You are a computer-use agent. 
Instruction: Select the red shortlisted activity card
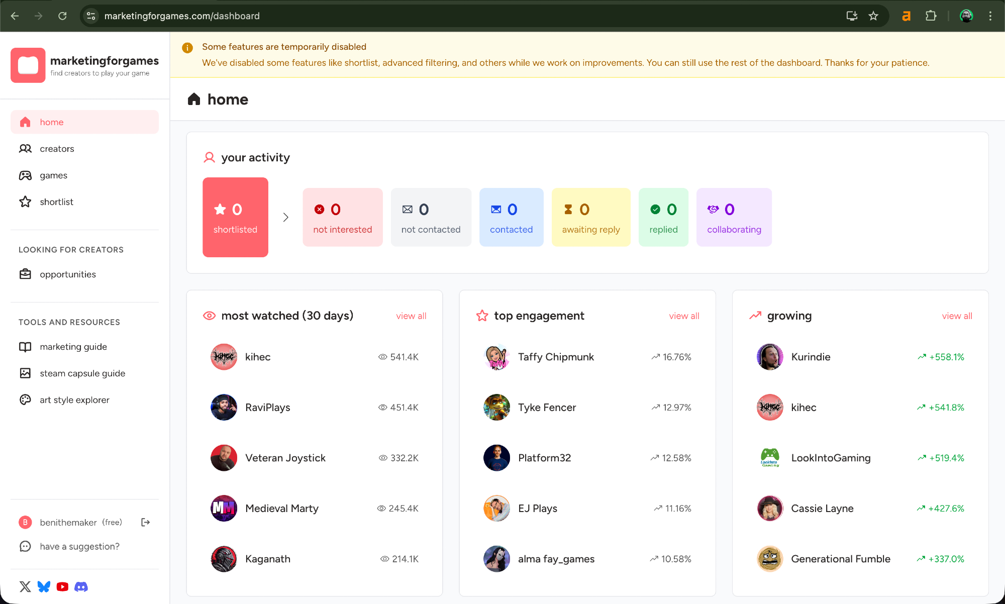pyautogui.click(x=235, y=217)
